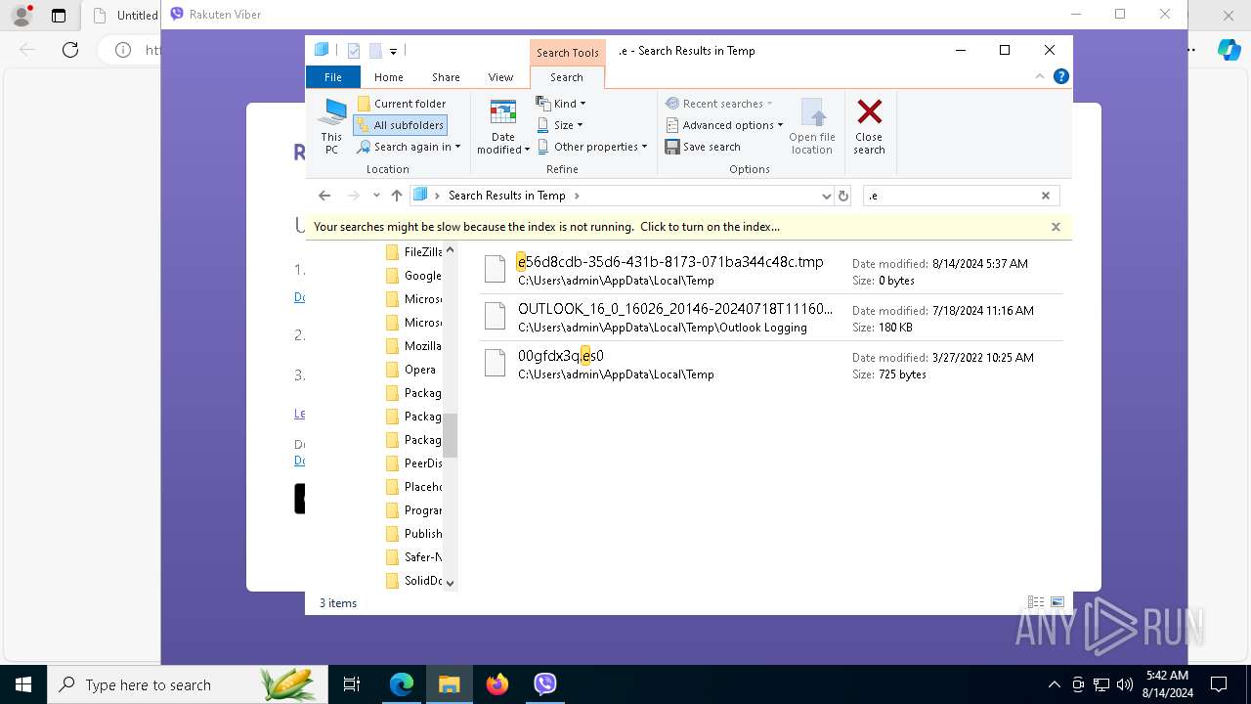The width and height of the screenshot is (1251, 704).
Task: Switch to the Home ribbon tab
Action: (388, 77)
